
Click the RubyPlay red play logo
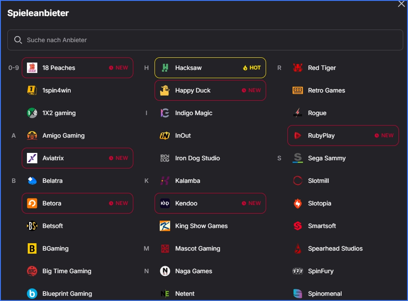[298, 136]
